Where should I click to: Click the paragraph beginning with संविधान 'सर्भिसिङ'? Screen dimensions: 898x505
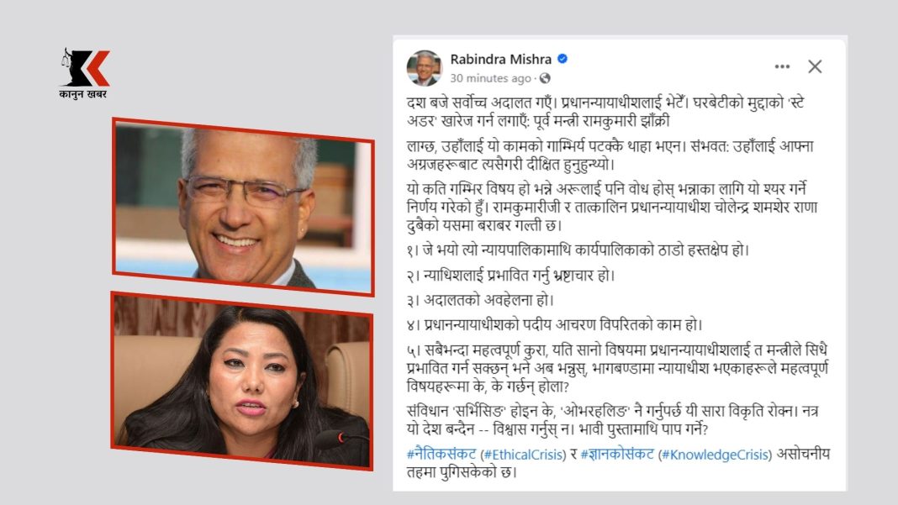(x=612, y=420)
